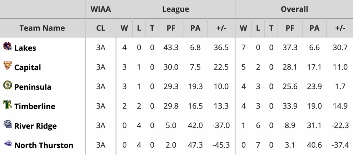The image size is (353, 159).
Task: Click the League PF column header
Action: tap(171, 28)
